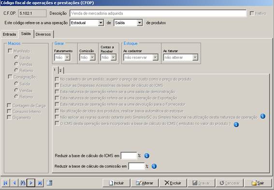Show info for commission base reduction
The width and height of the screenshot is (274, 190).
tap(154, 166)
